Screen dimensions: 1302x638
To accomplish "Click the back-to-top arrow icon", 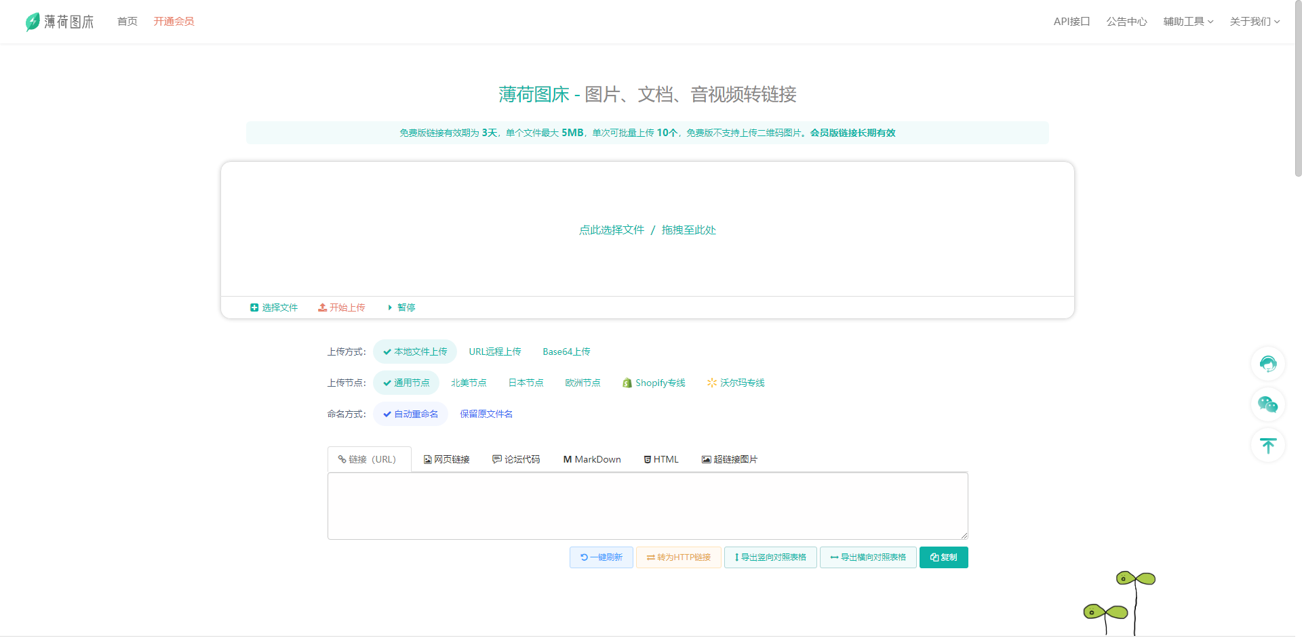I will 1267,445.
